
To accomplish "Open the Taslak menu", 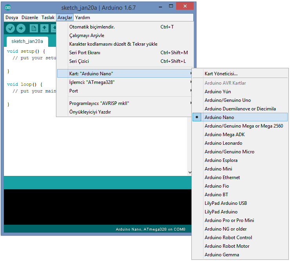I will point(48,18).
